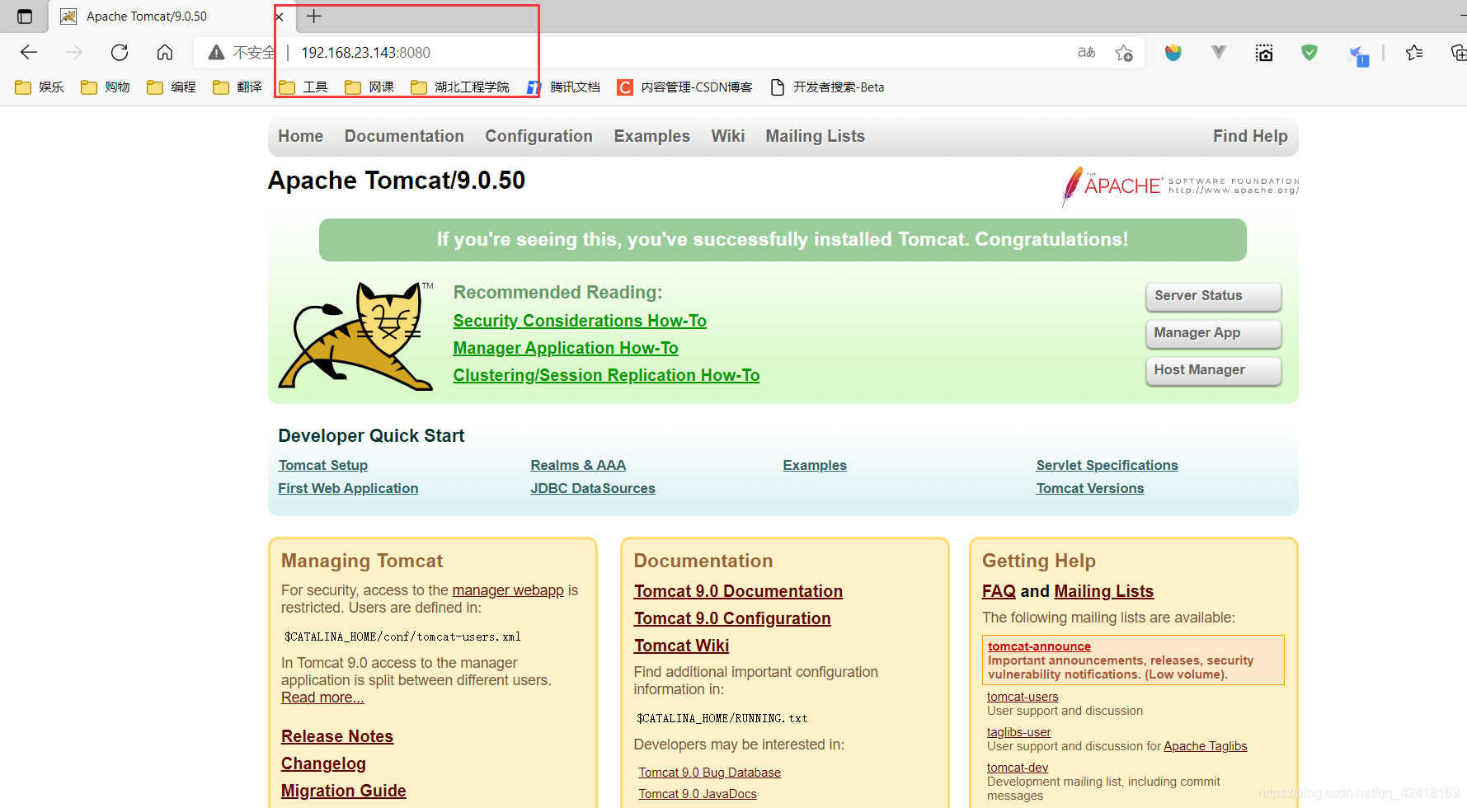Open the Home menu item

coord(301,136)
